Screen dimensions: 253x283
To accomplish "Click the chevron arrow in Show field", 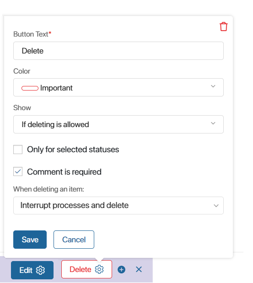I will click(x=213, y=123).
